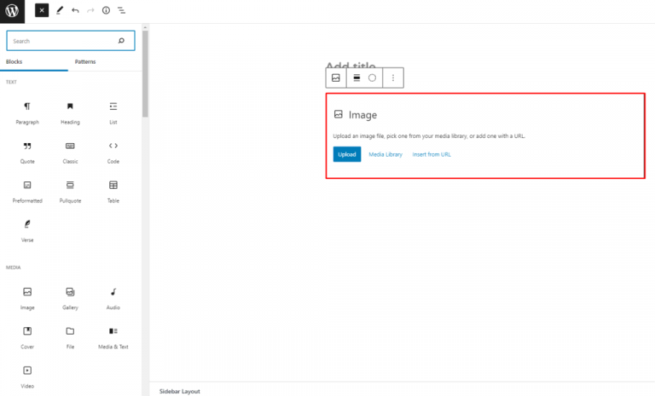The height and width of the screenshot is (396, 655).
Task: Click the MEDIA category heading
Action: pos(13,267)
